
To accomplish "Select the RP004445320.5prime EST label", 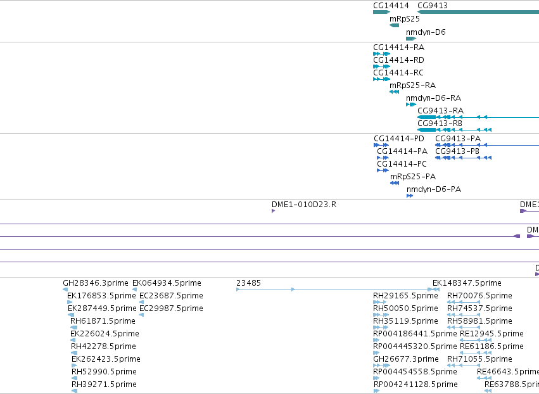I will [x=415, y=346].
